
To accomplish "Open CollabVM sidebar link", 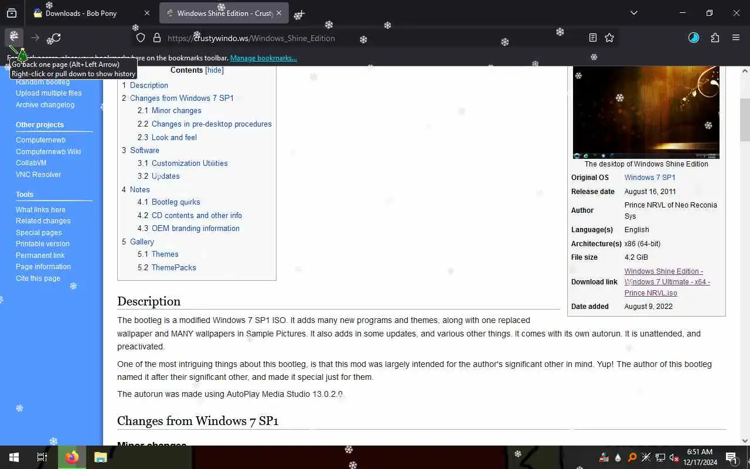I will click(x=31, y=162).
